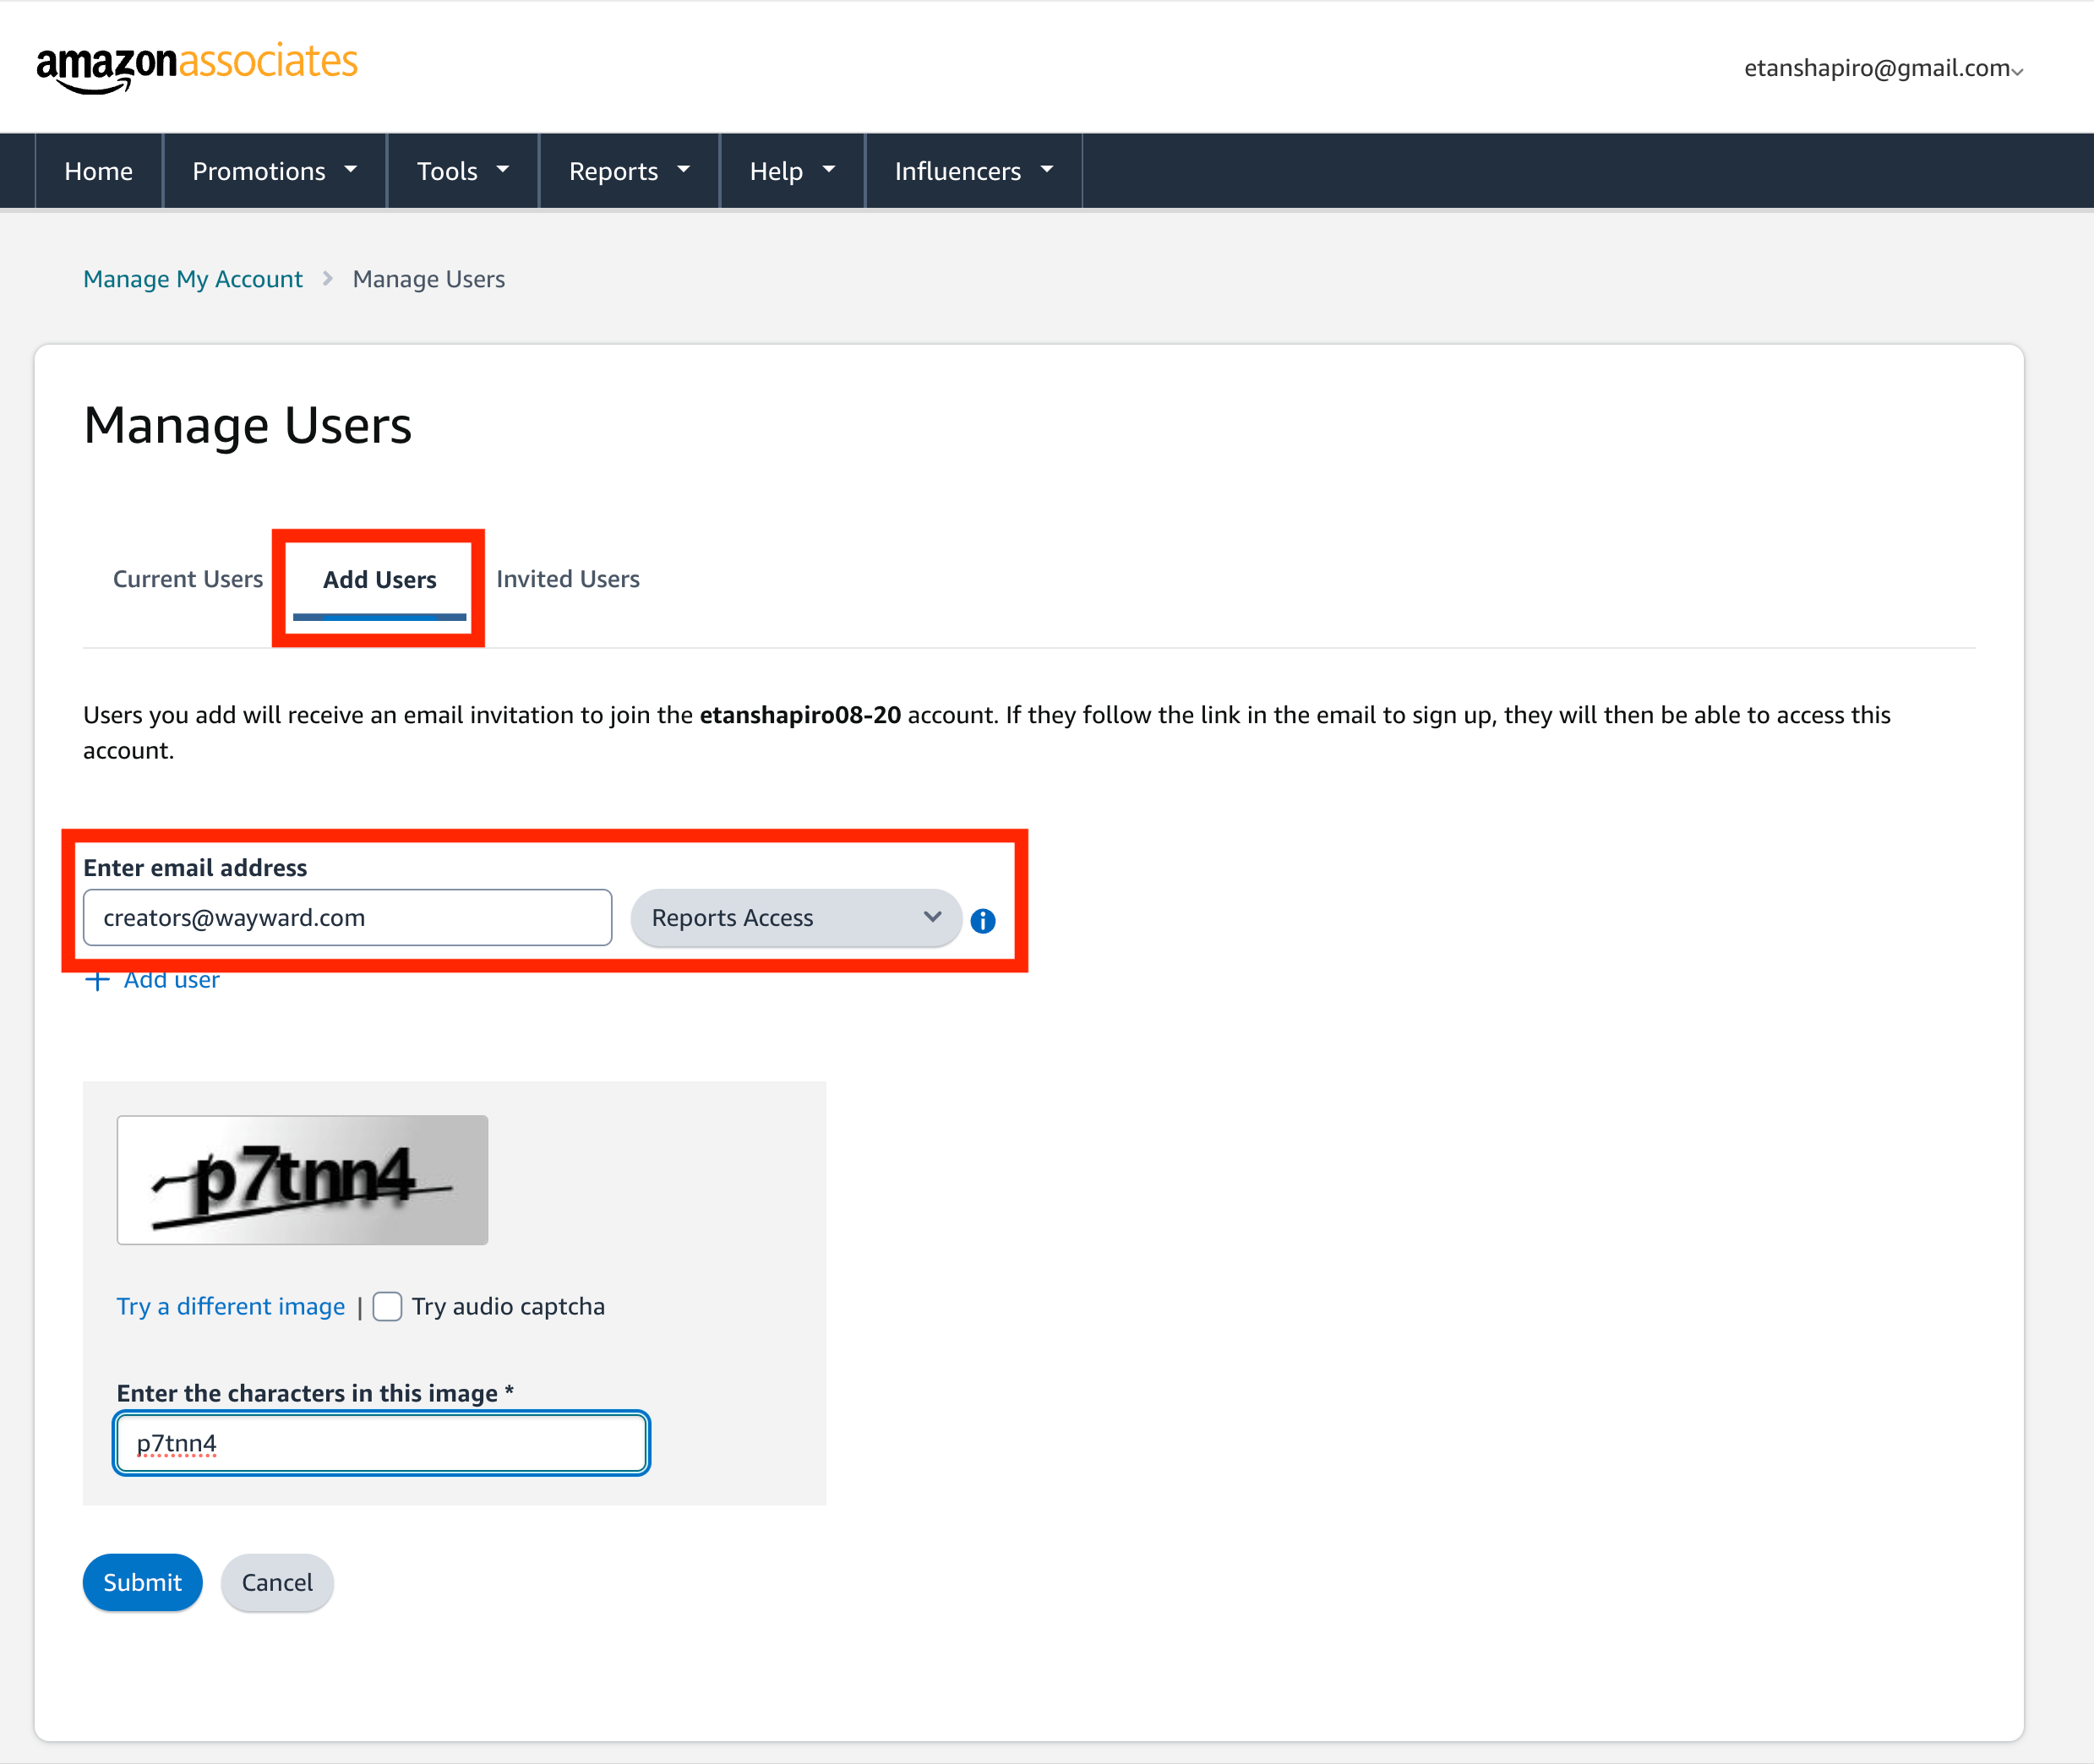Screen dimensions: 2094x1764
Task: Open the Manage My Account breadcrumb link
Action: tap(193, 279)
